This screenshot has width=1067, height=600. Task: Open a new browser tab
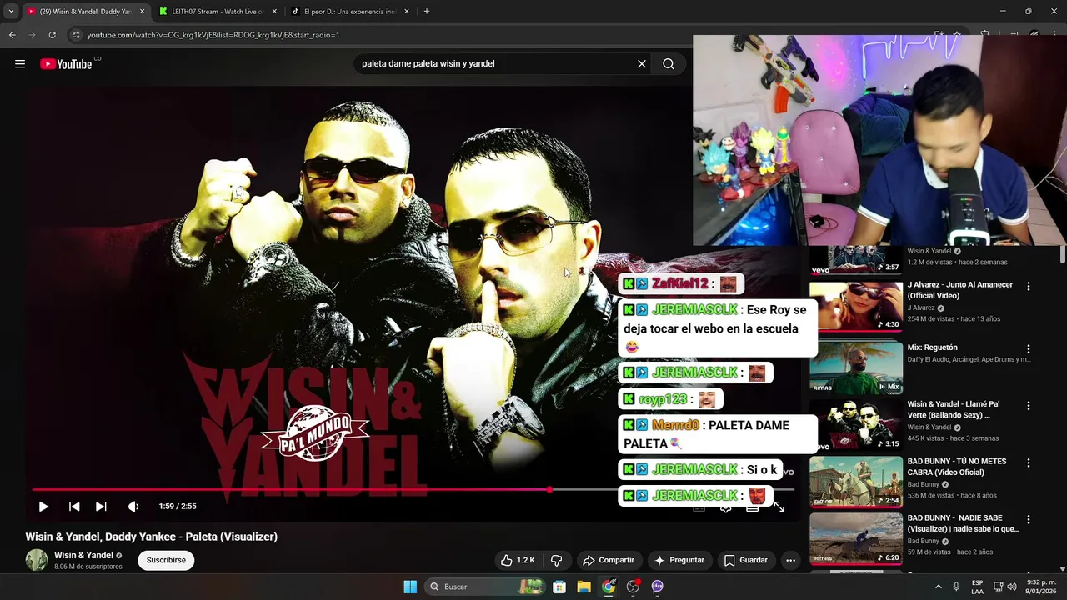coord(427,12)
